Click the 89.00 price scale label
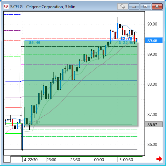This screenshot has height=166, width=166. [152, 54]
